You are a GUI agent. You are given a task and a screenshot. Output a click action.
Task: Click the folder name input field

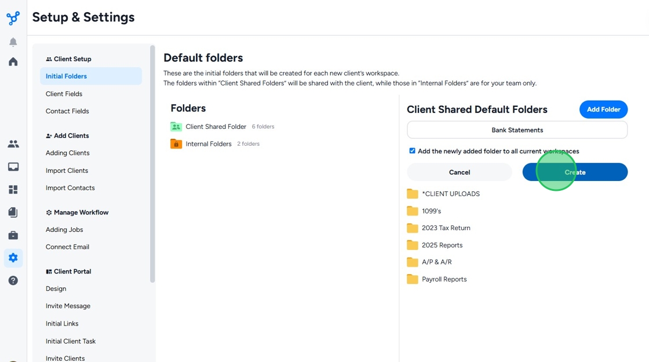click(517, 130)
